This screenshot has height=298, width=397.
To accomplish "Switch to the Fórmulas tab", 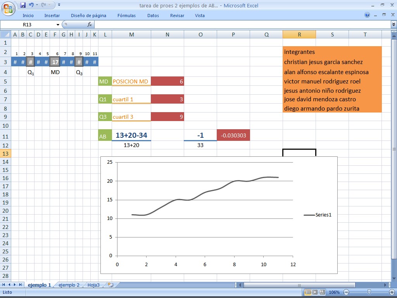I will pyautogui.click(x=126, y=16).
